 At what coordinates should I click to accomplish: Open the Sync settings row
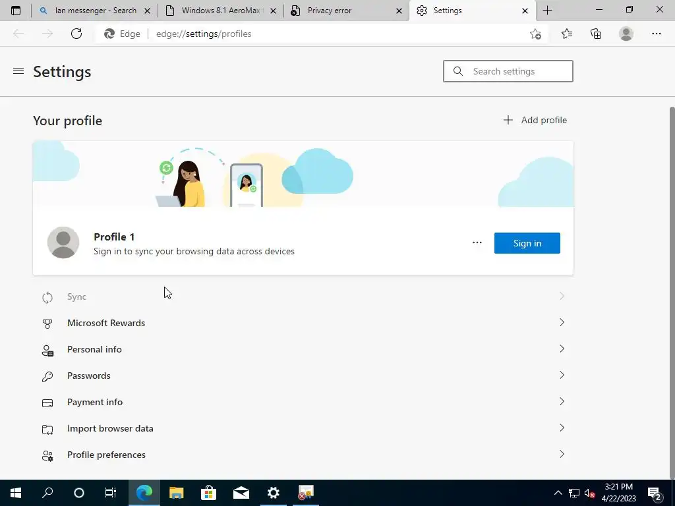click(x=303, y=296)
